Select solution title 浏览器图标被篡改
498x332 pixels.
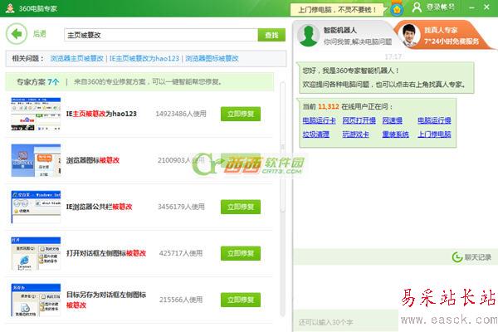(x=93, y=160)
